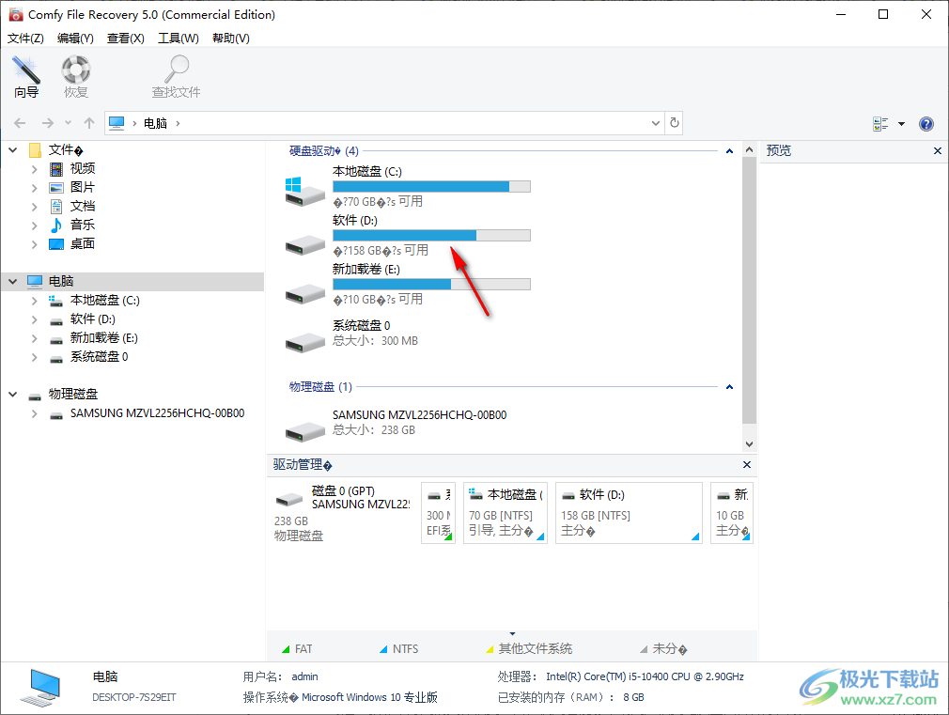Screen dimensions: 949x715
Task: Select 物理磁盘 tree node
Action: pos(72,394)
